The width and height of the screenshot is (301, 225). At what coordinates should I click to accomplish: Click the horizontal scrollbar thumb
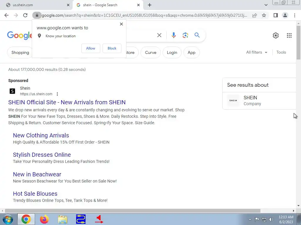(133, 211)
